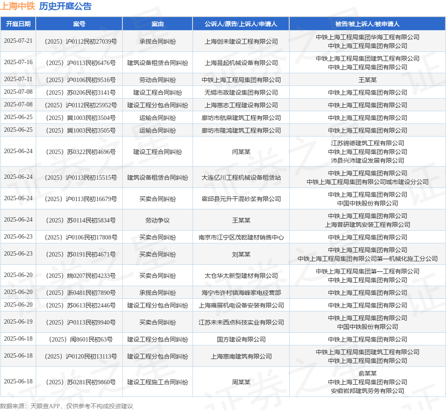Click the 劳动合同纠纷 case reason

click(158, 80)
